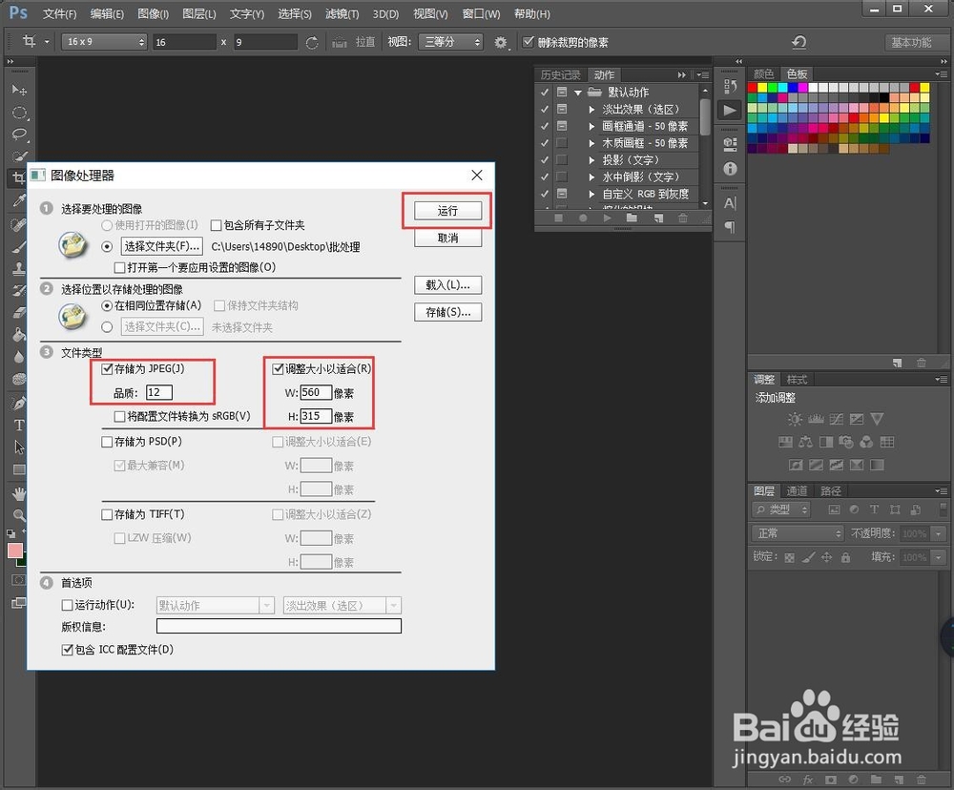The image size is (954, 790).
Task: Select the Blur tool
Action: tap(19, 357)
